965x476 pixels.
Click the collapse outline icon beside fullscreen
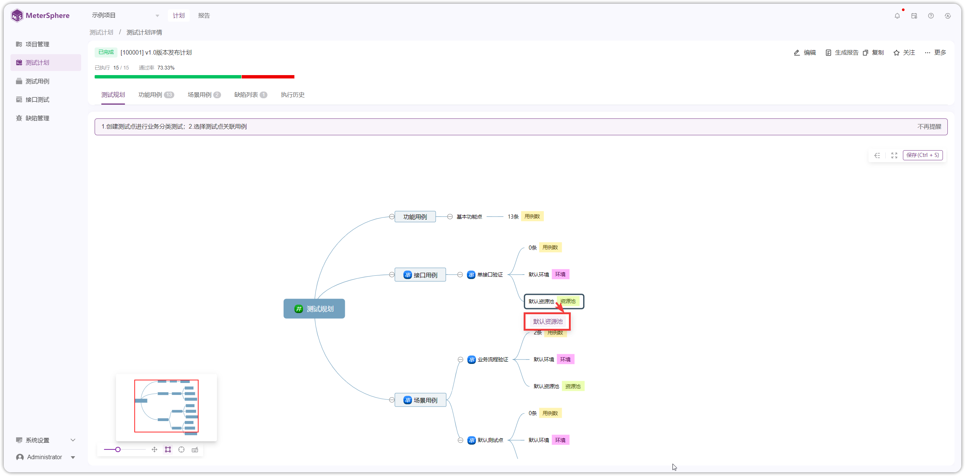point(877,155)
